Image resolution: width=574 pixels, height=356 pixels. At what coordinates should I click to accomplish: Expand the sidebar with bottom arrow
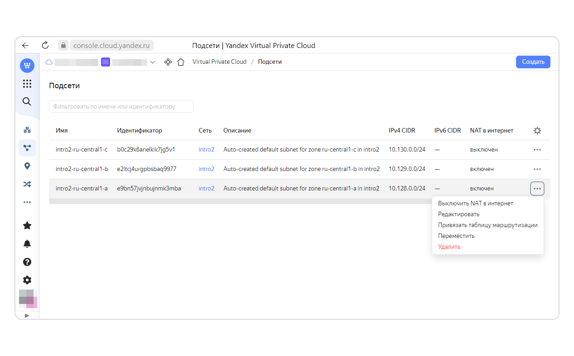(27, 315)
